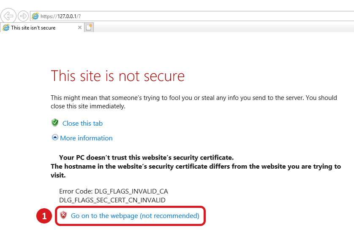Open a new tab with the New Tab button
This screenshot has width=354, height=234.
[89, 27]
